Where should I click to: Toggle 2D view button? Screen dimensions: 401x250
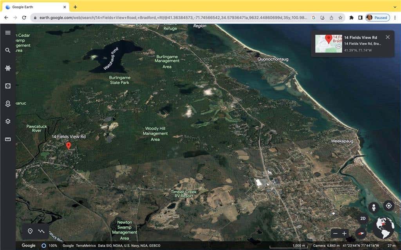point(363,218)
